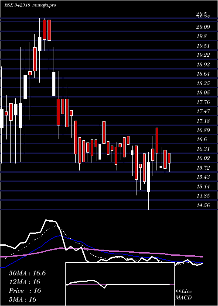The width and height of the screenshot is (218, 306).
Task: Click inside the MACD inset chart box
Action: 120,284
